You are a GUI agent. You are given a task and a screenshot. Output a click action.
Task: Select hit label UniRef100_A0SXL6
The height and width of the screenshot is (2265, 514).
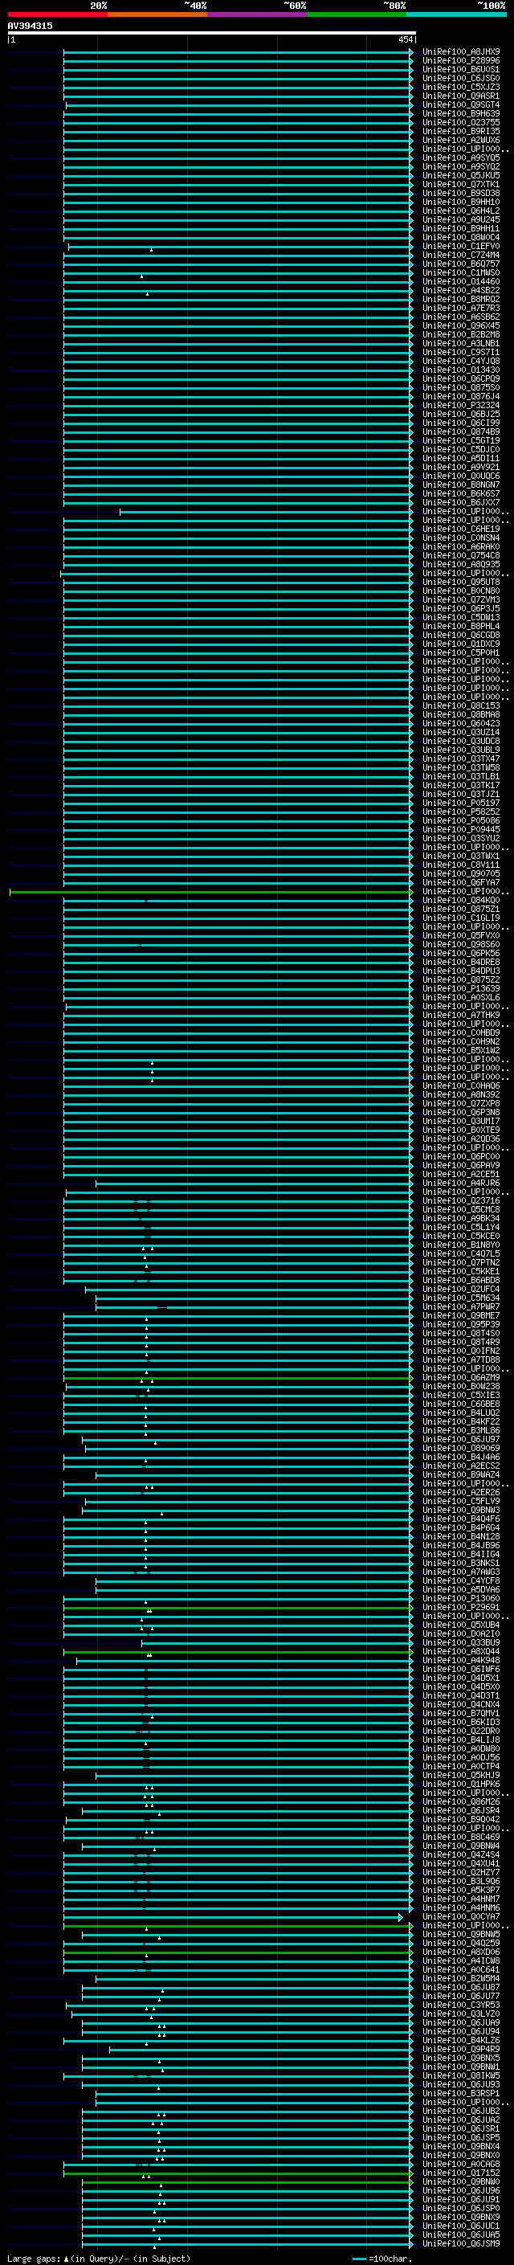tap(461, 998)
